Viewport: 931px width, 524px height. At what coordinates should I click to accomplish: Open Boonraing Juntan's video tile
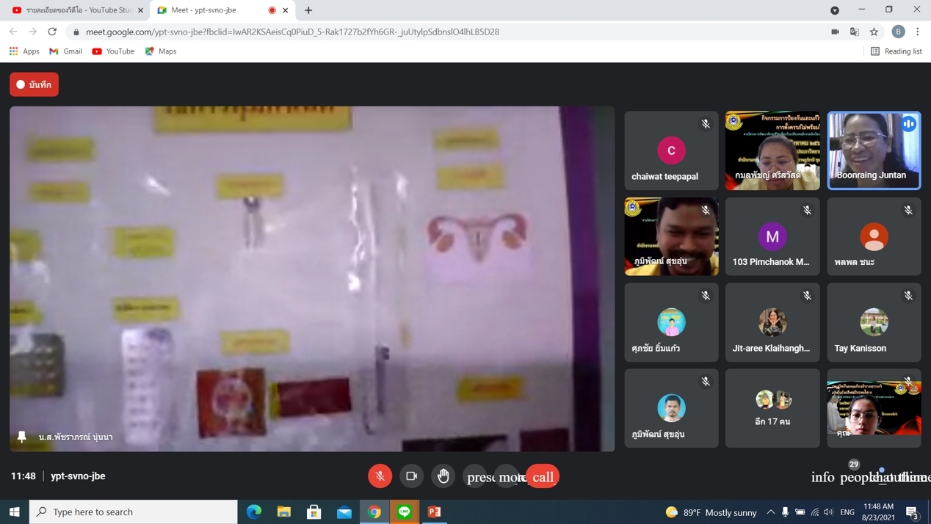(x=874, y=150)
